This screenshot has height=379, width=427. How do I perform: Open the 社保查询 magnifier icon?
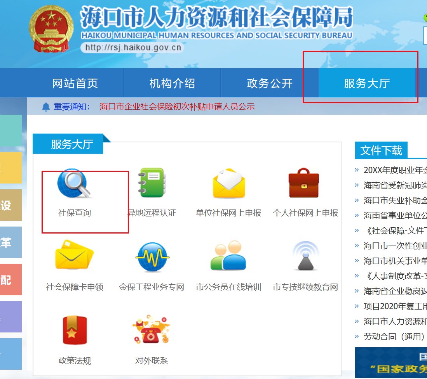[74, 183]
